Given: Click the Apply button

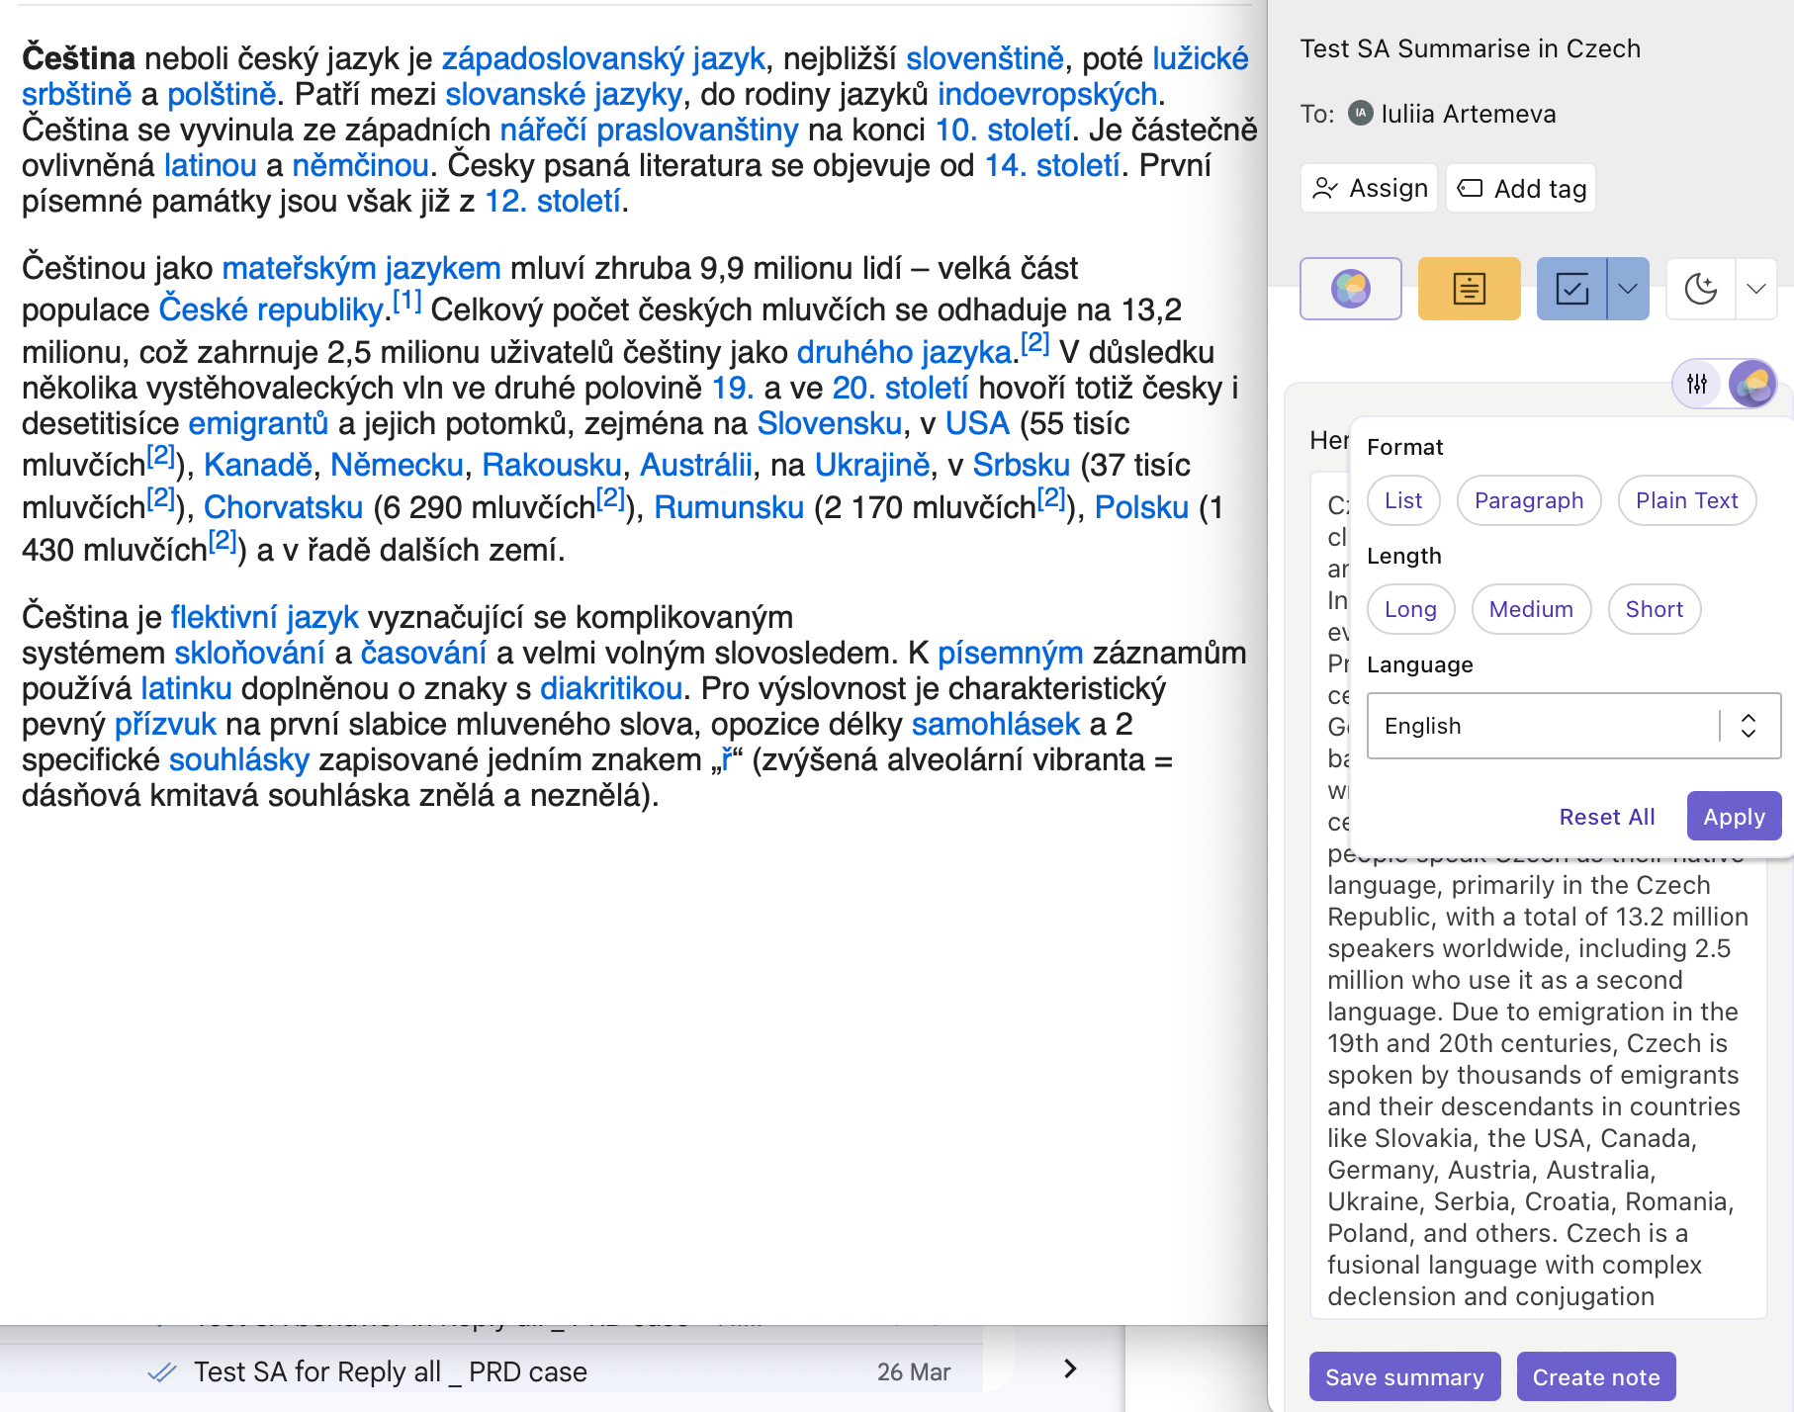Looking at the screenshot, I should click(x=1734, y=817).
